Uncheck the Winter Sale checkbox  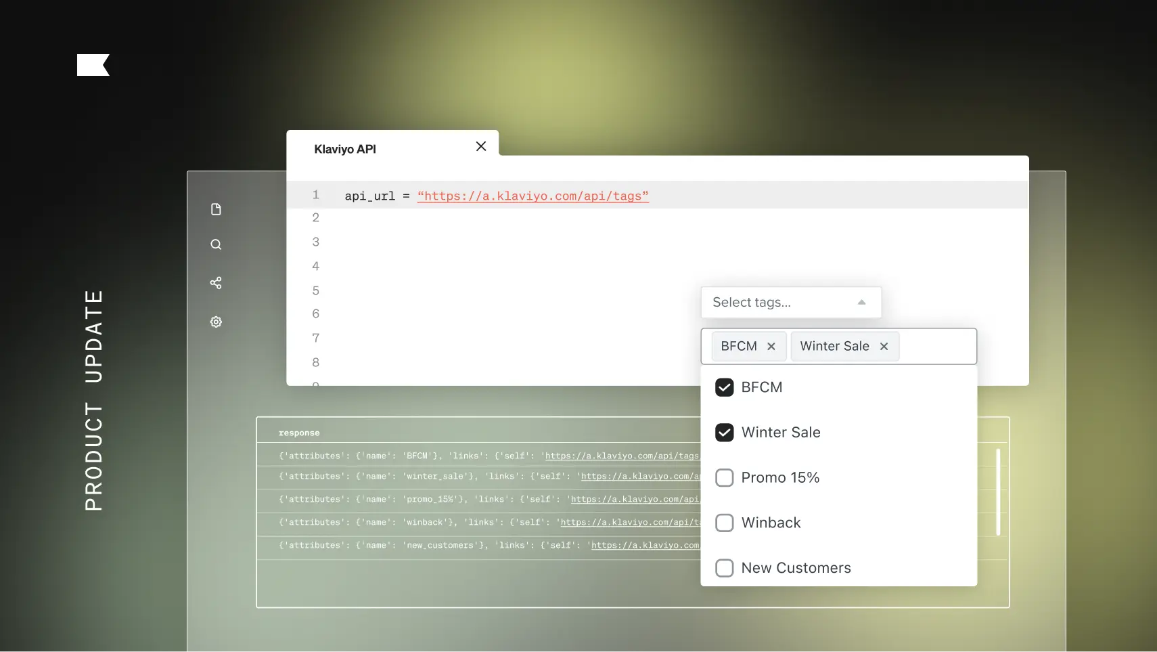725,433
